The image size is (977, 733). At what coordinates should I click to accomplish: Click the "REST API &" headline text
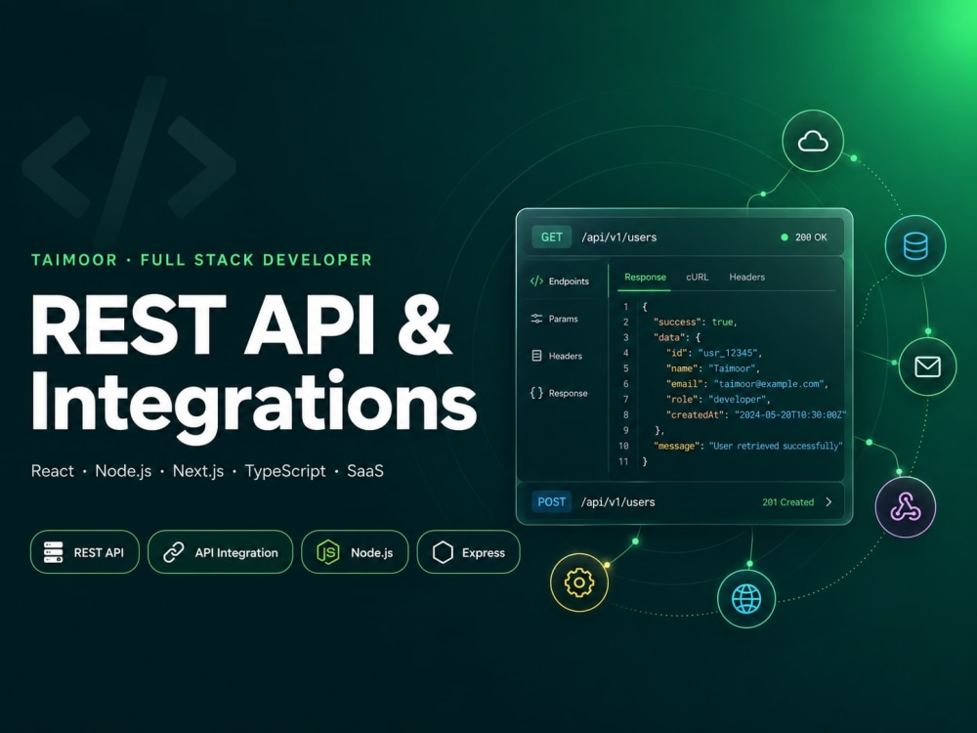[241, 325]
